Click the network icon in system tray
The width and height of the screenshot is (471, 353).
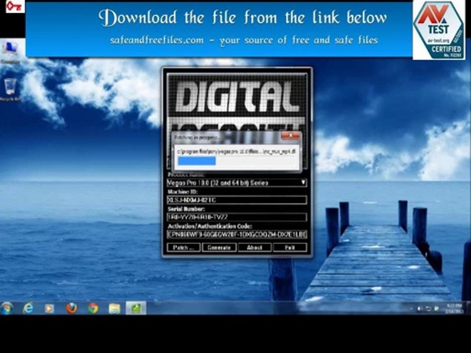point(428,309)
